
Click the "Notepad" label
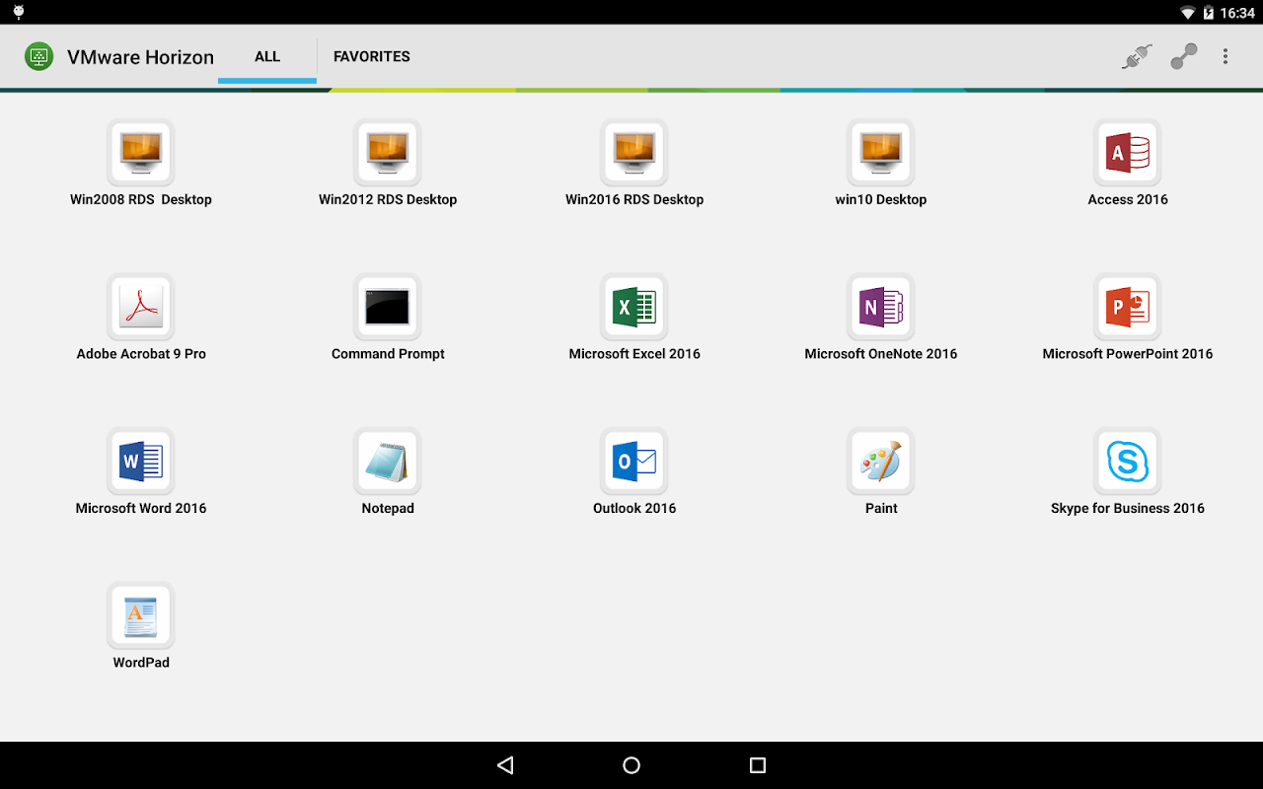coord(388,508)
